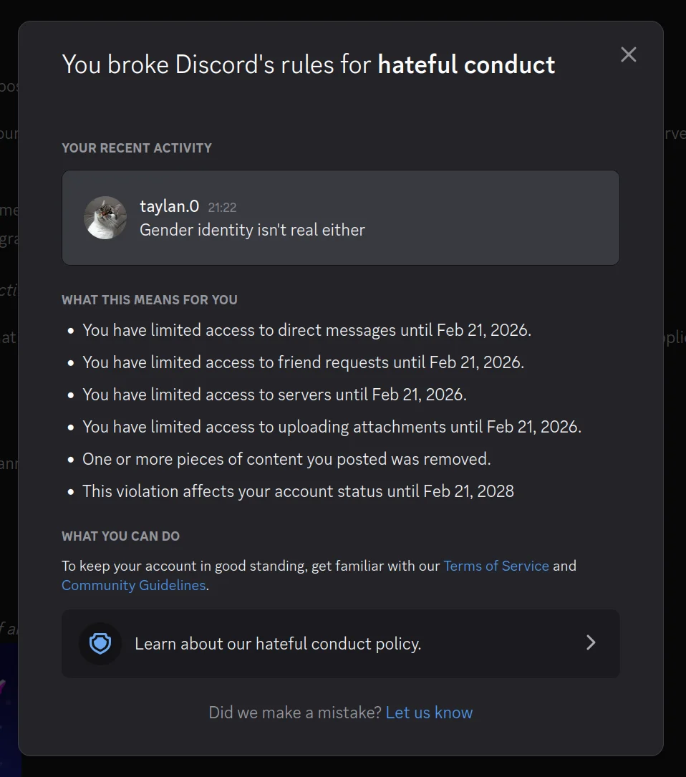Image resolution: width=686 pixels, height=777 pixels.
Task: Click the 'You broke Discord's rules' heading
Action: 308,65
